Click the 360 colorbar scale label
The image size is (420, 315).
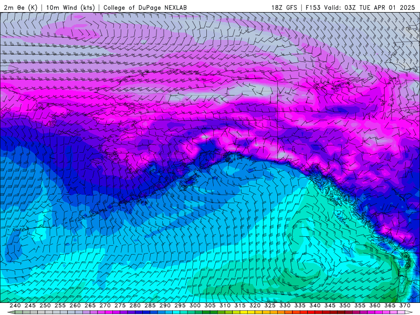click(x=375, y=306)
